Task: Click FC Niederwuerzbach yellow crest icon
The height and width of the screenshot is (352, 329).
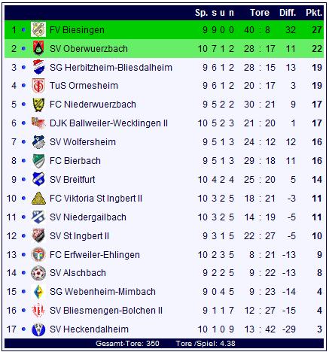Action: pyautogui.click(x=38, y=105)
